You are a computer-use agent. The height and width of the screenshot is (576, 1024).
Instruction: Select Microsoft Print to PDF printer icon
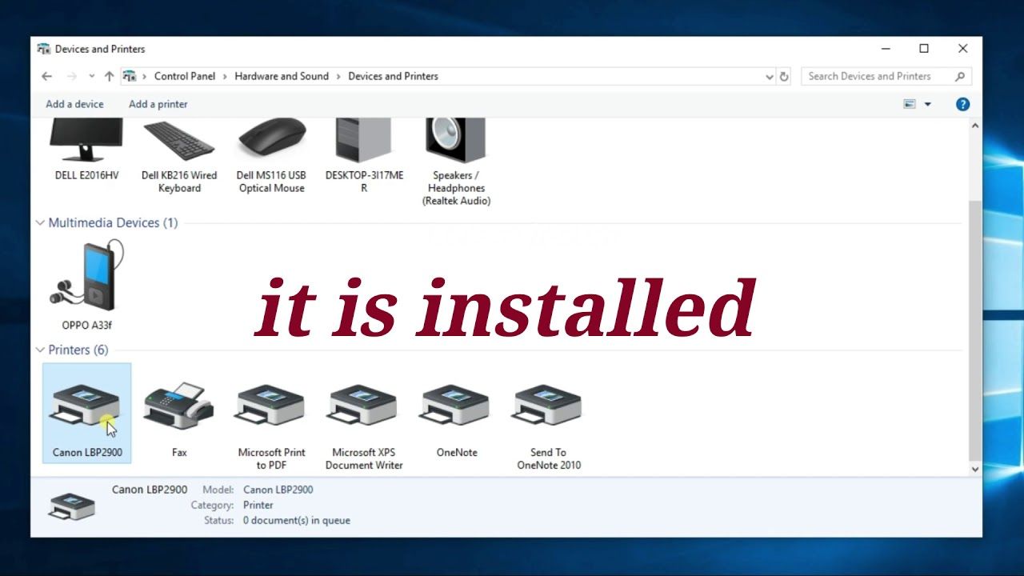pyautogui.click(x=270, y=406)
